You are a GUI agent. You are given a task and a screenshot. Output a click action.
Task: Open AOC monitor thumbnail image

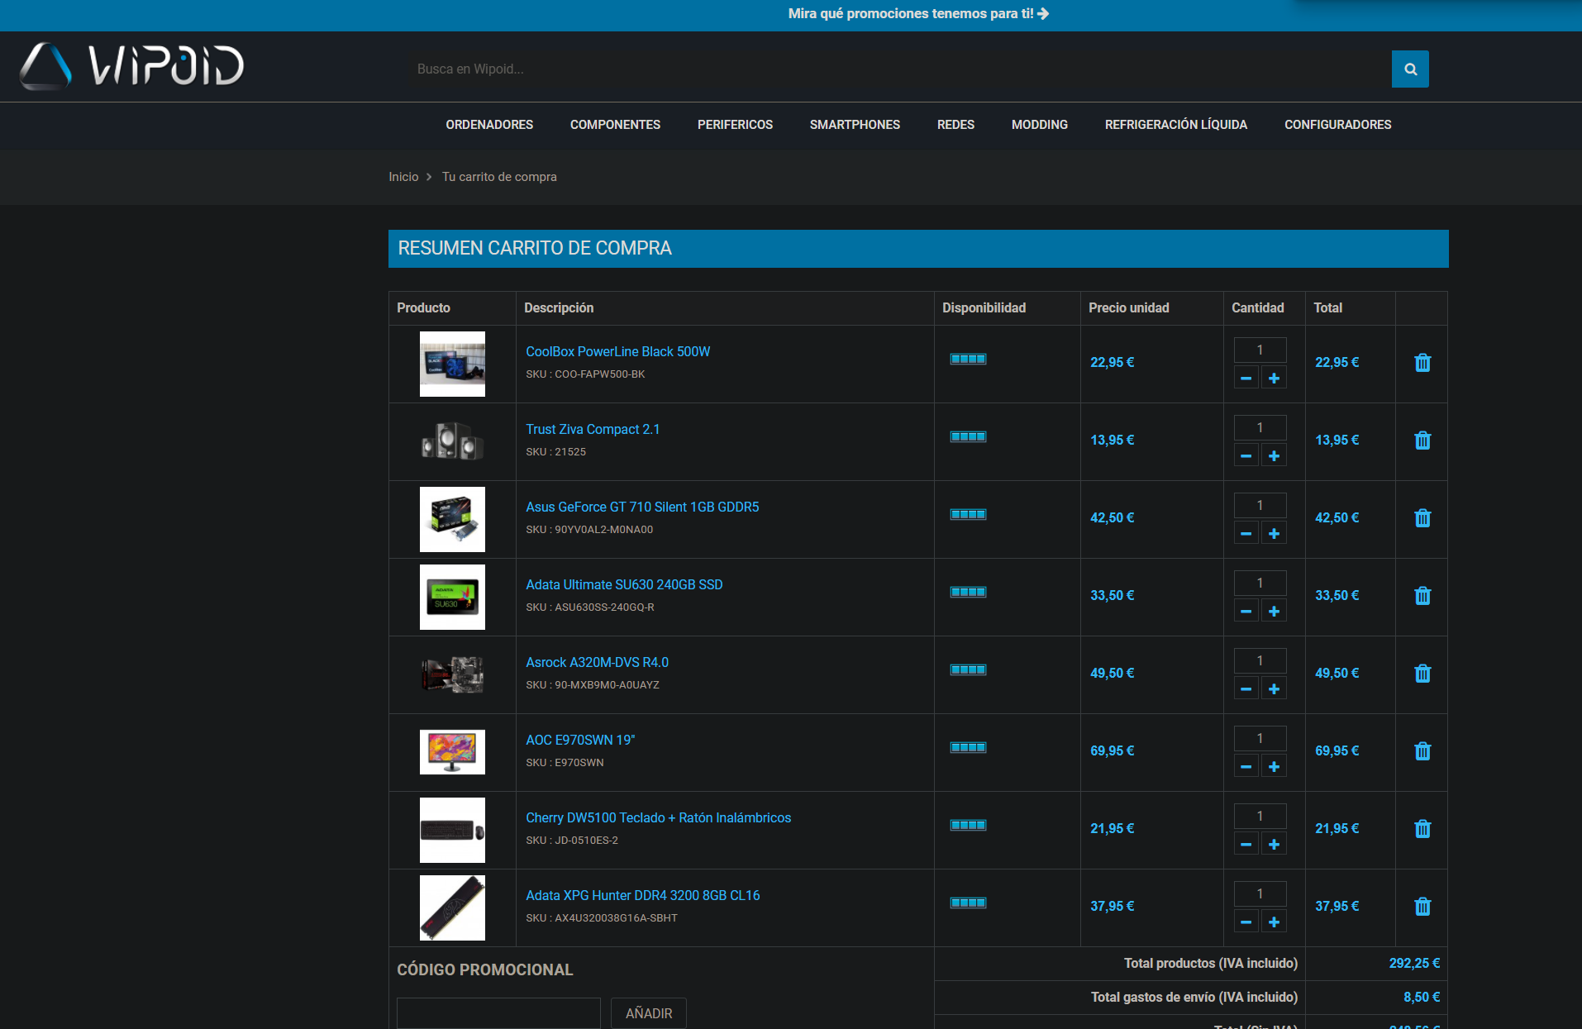452,752
